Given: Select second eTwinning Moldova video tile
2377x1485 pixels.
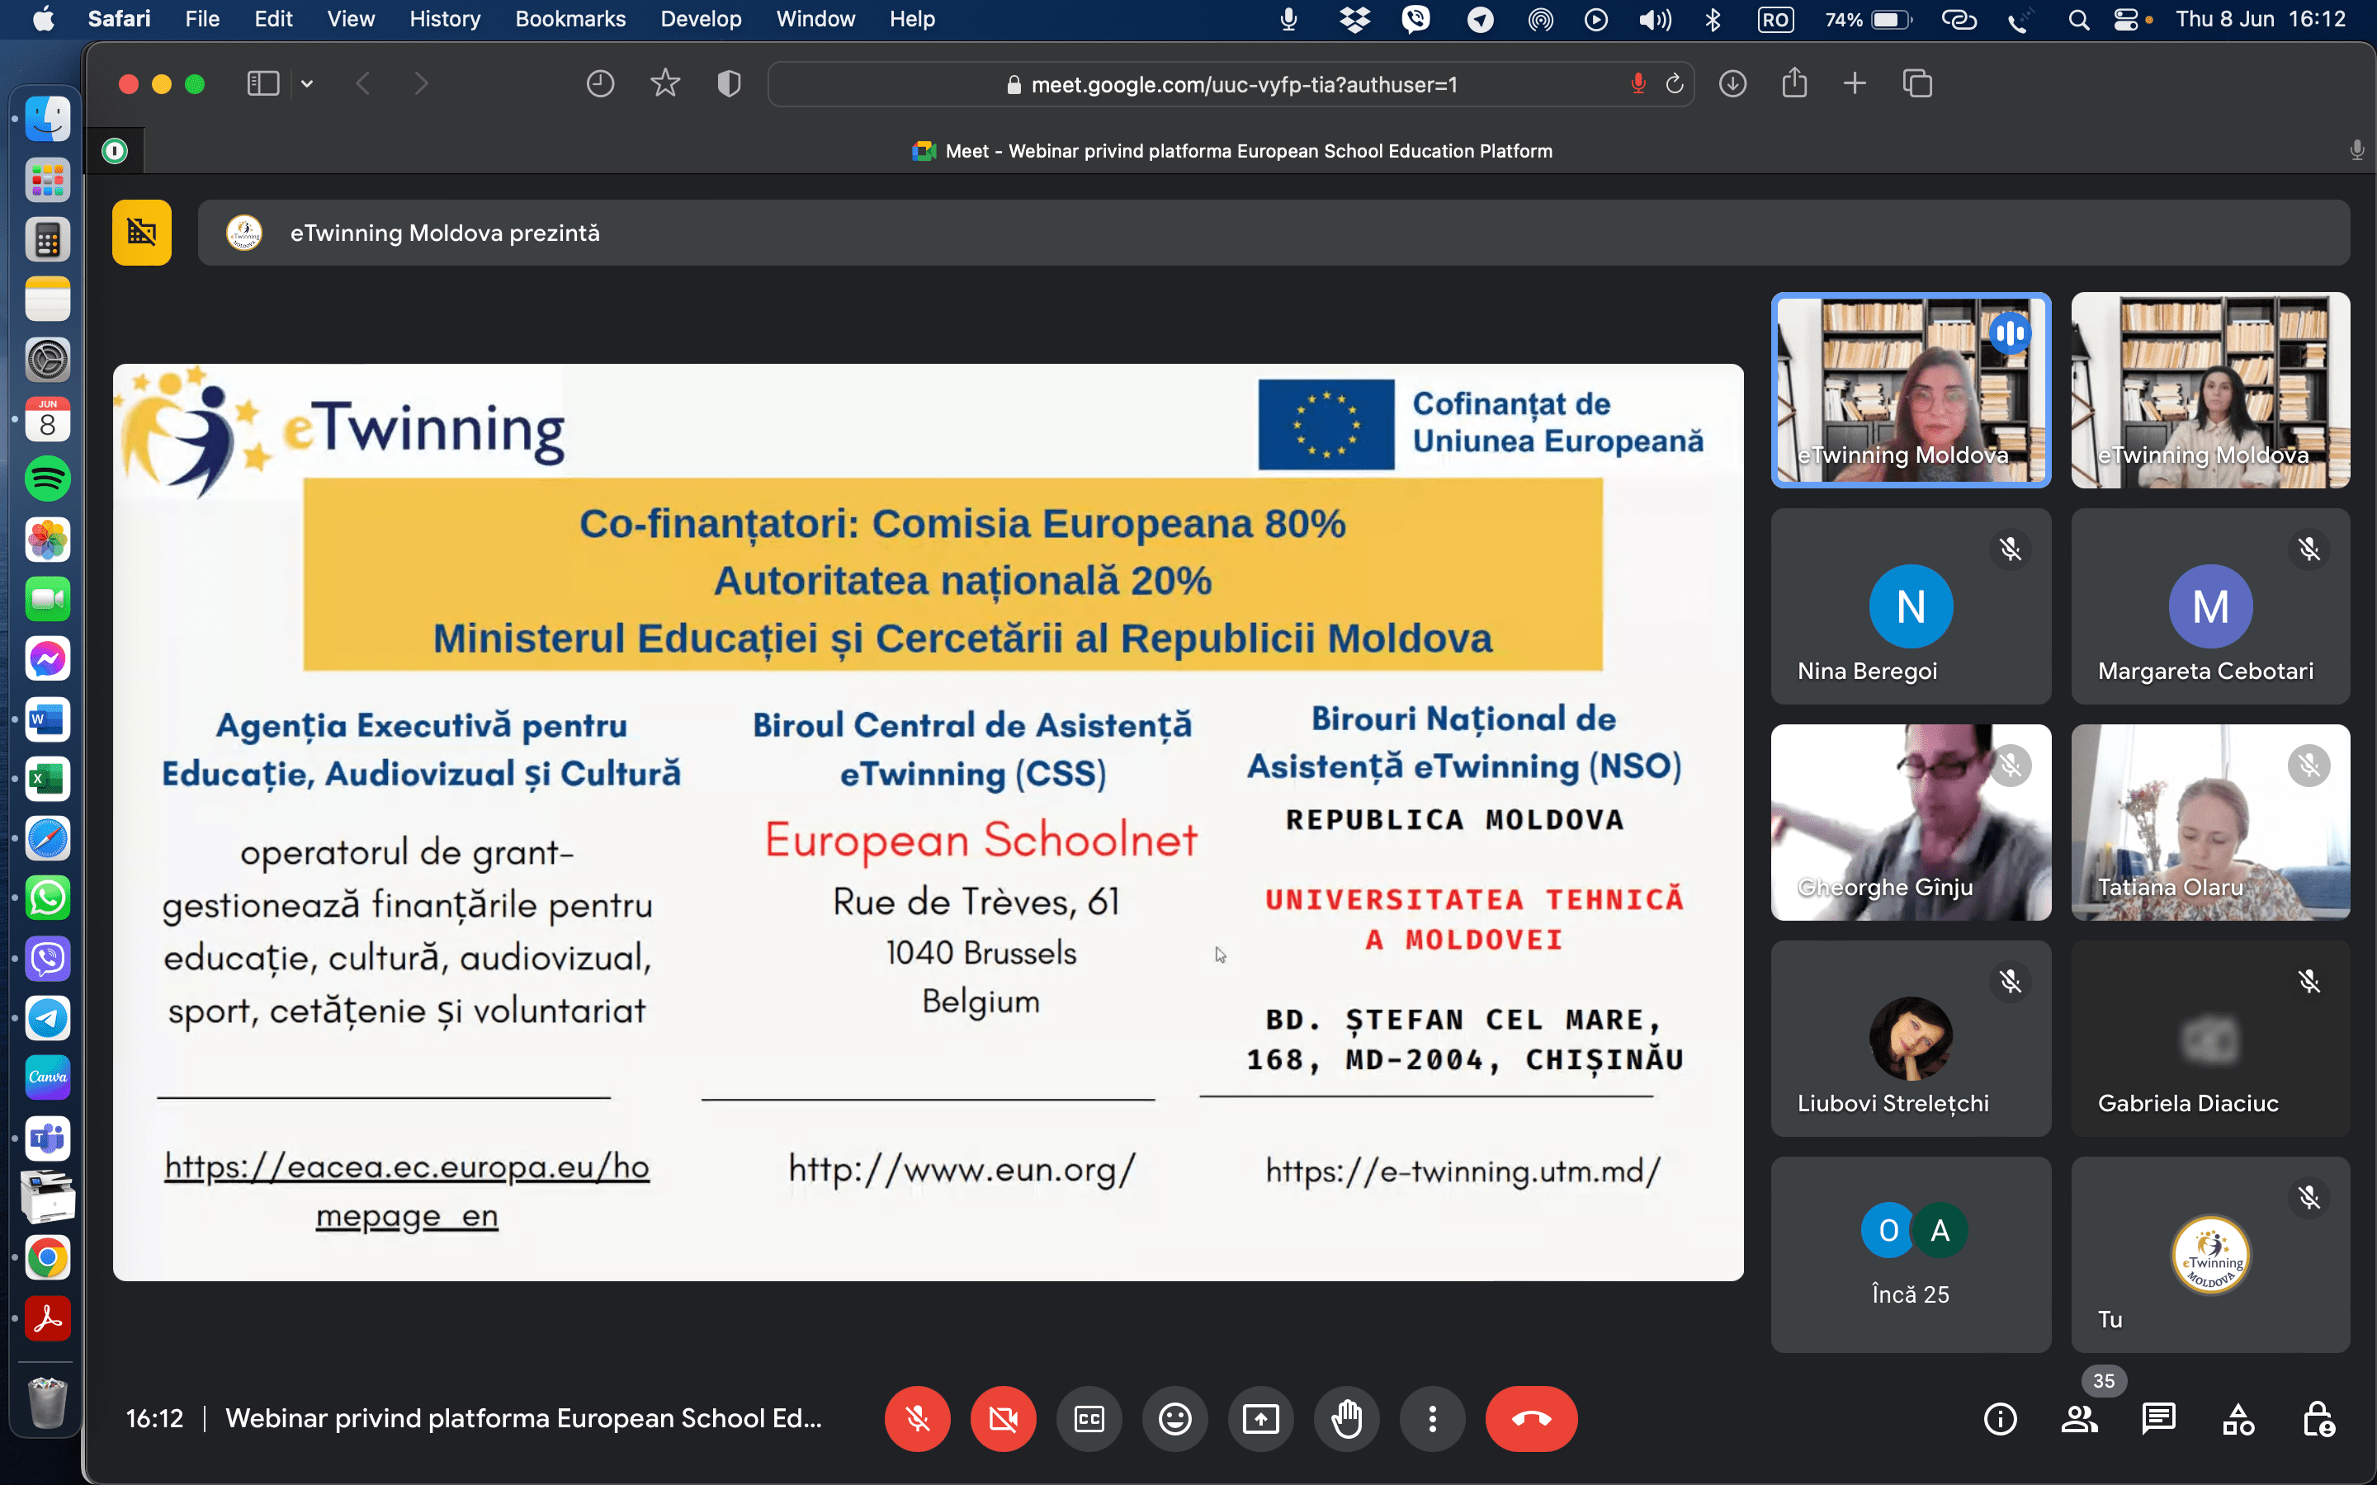Looking at the screenshot, I should tap(2210, 390).
